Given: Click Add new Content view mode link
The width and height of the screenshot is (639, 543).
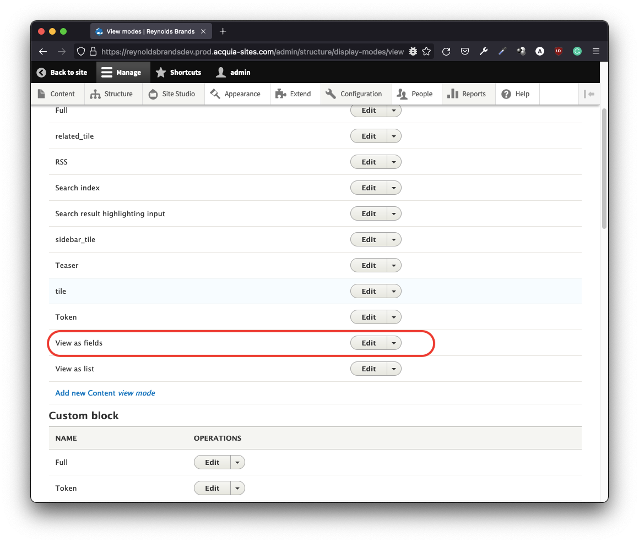Looking at the screenshot, I should [x=105, y=393].
